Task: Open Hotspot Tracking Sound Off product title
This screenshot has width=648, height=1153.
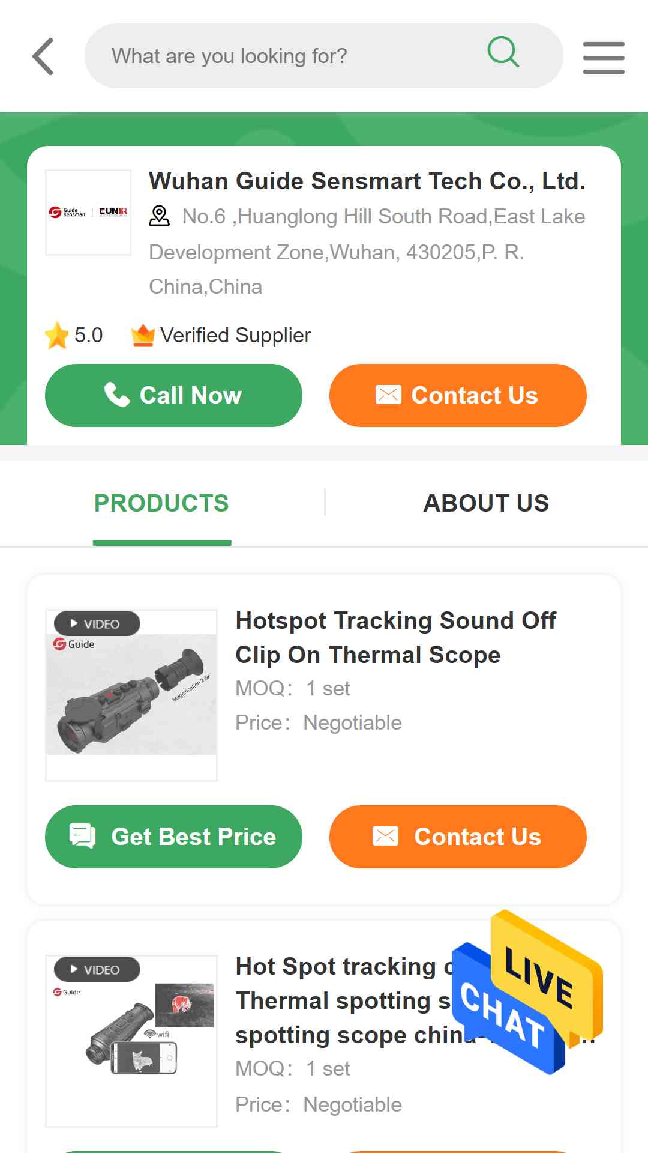Action: (396, 638)
